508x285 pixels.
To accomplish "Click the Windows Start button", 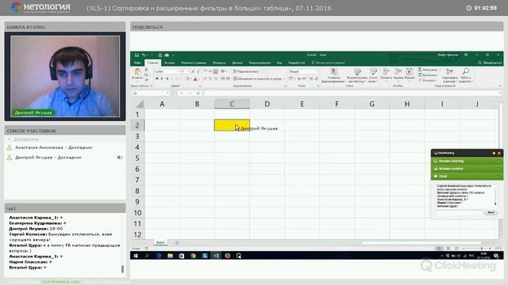I will pos(136,256).
